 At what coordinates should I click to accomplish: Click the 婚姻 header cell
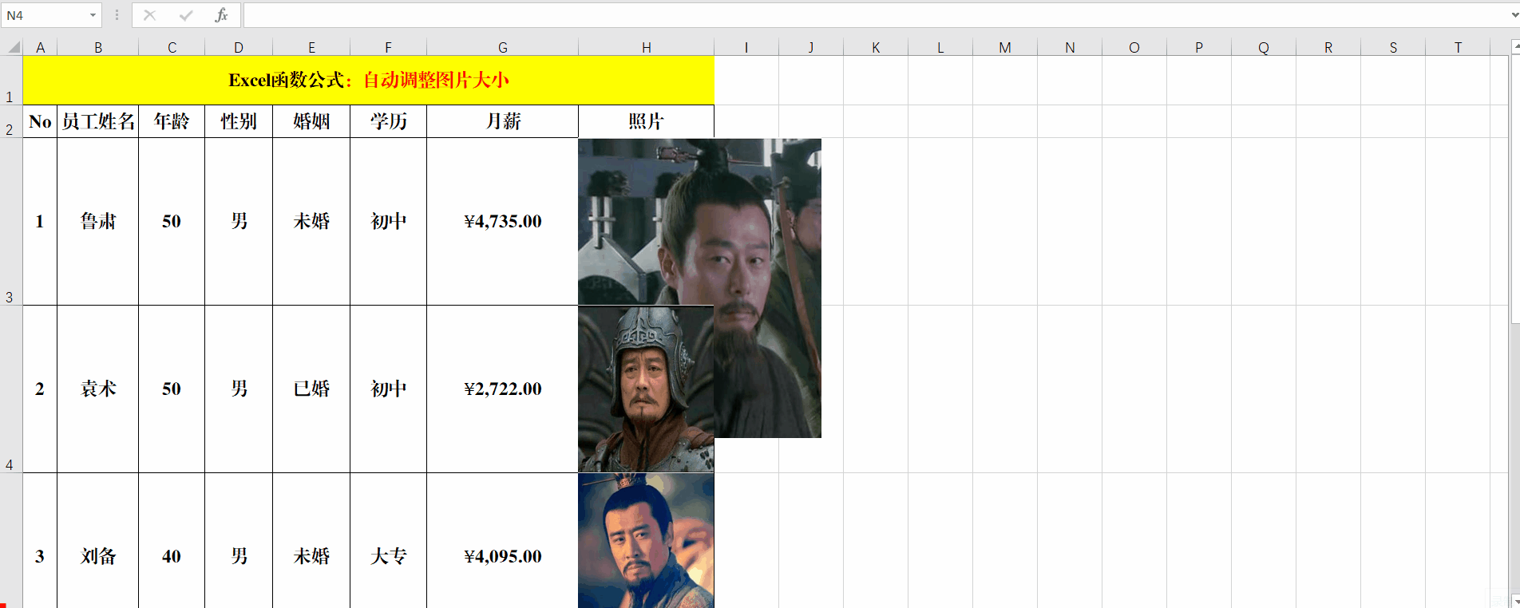[x=311, y=121]
